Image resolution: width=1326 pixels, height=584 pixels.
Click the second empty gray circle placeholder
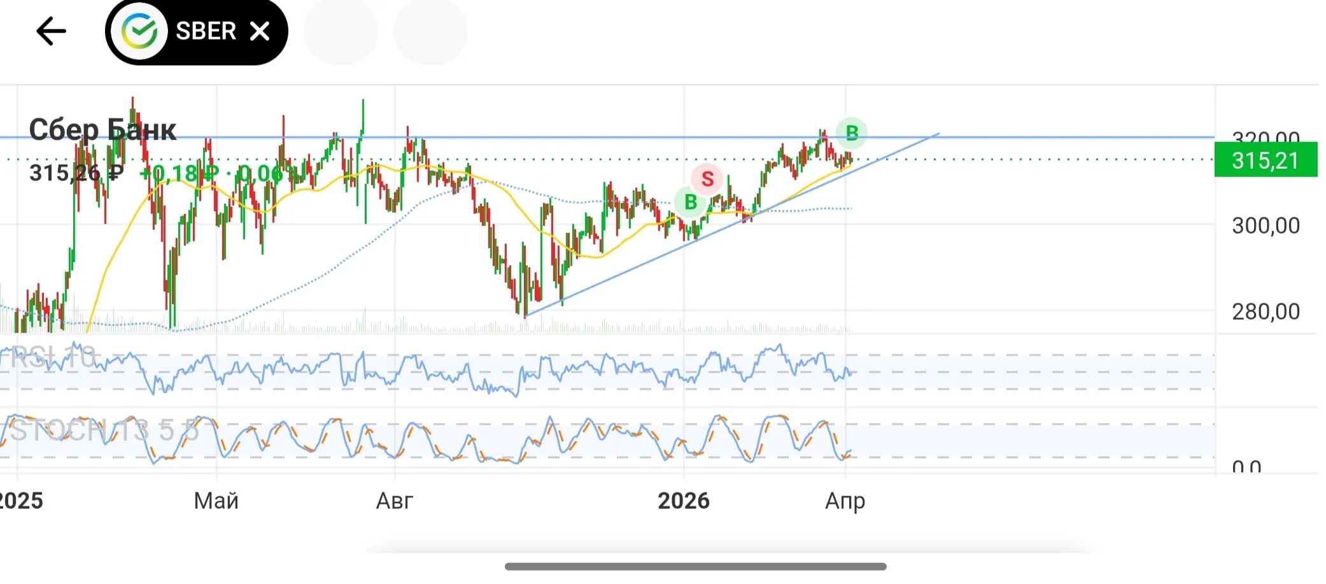pos(430,31)
